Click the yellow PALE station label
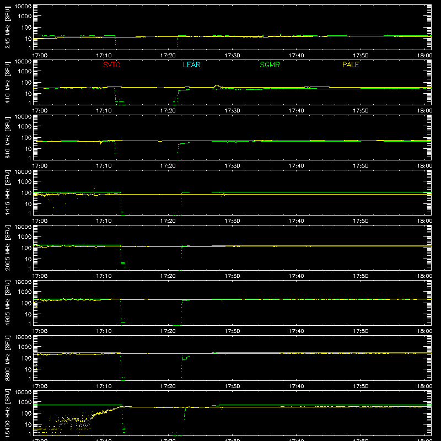 (x=351, y=64)
